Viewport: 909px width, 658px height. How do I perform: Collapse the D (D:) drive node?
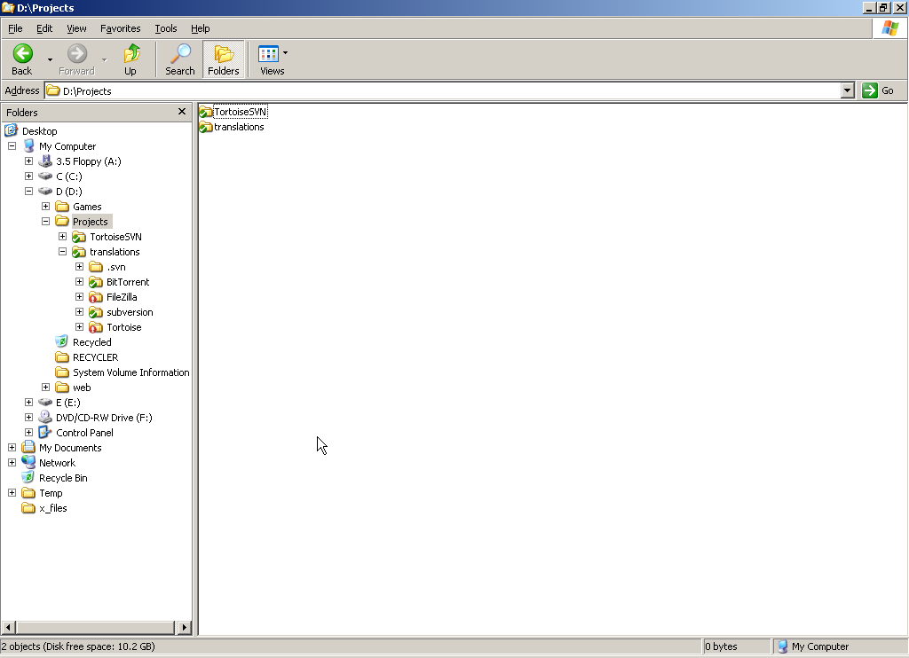(x=28, y=192)
